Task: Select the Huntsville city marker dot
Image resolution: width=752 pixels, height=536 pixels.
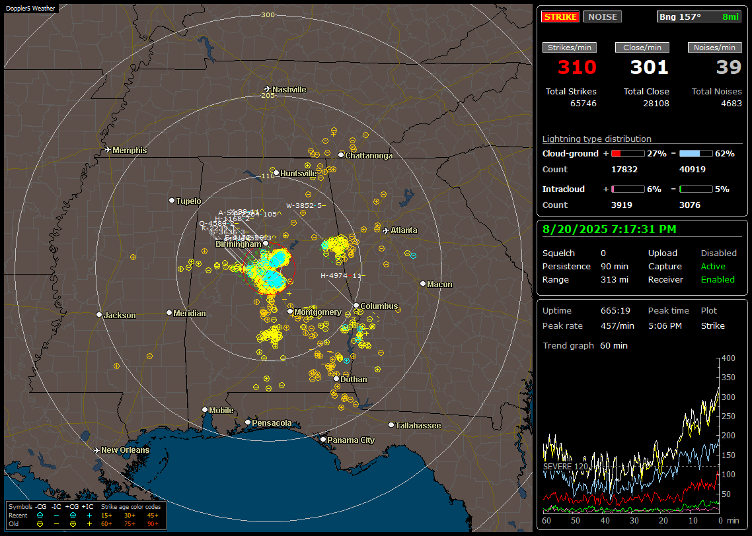Action: [x=276, y=173]
